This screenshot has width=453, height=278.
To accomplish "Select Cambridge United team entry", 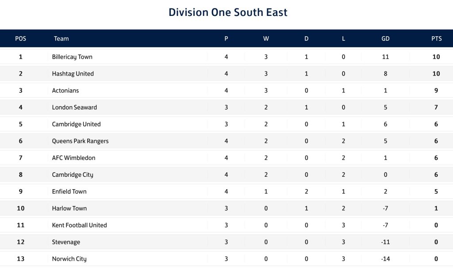I will tap(76, 124).
